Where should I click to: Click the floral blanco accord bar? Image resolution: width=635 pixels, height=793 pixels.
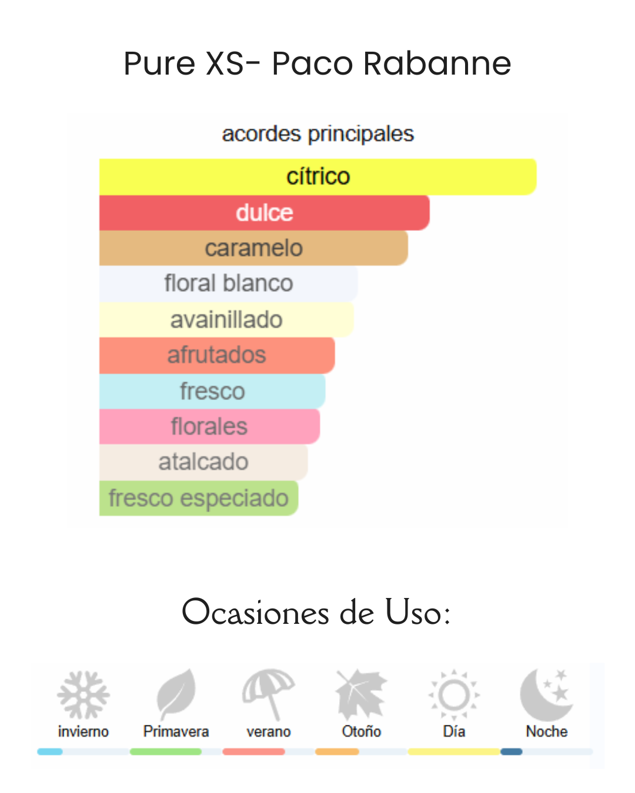[x=228, y=284]
